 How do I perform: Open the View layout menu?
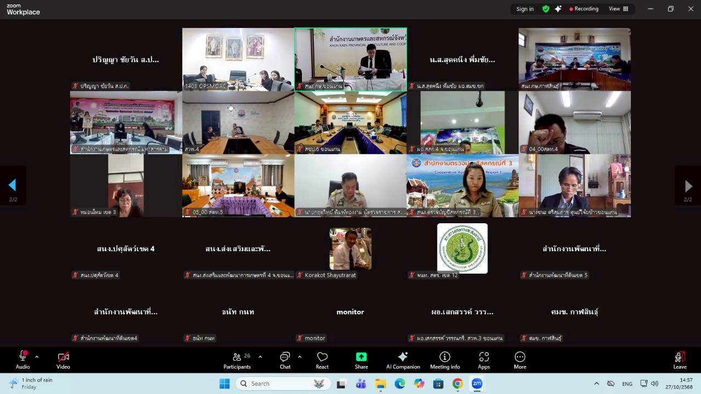pos(618,9)
